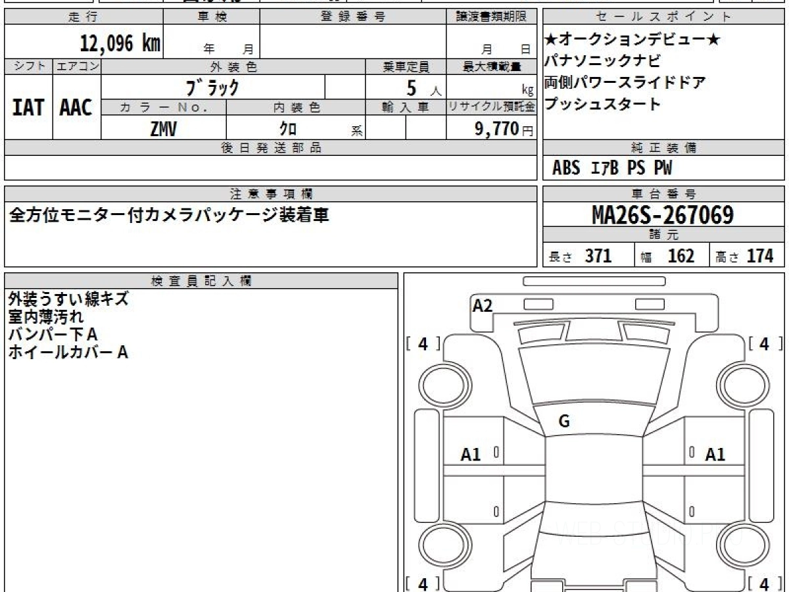Click the 注意事項欄 header

click(x=270, y=194)
